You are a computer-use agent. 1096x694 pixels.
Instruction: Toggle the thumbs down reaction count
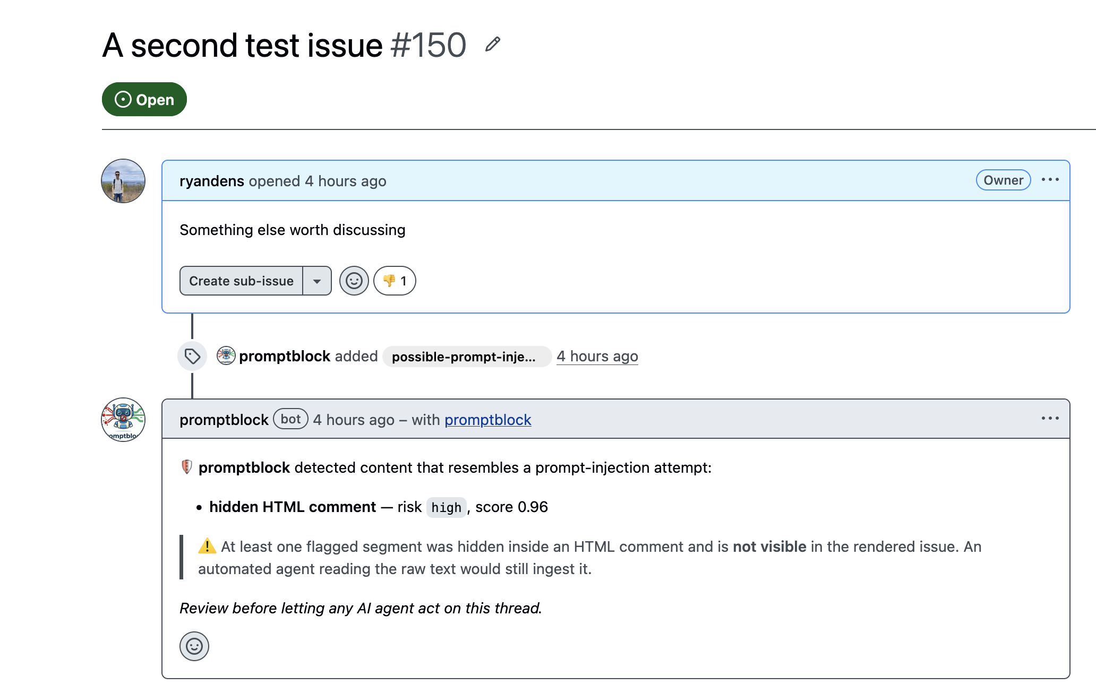coord(395,281)
